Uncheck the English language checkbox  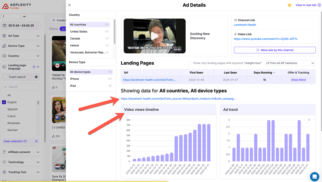[4, 102]
